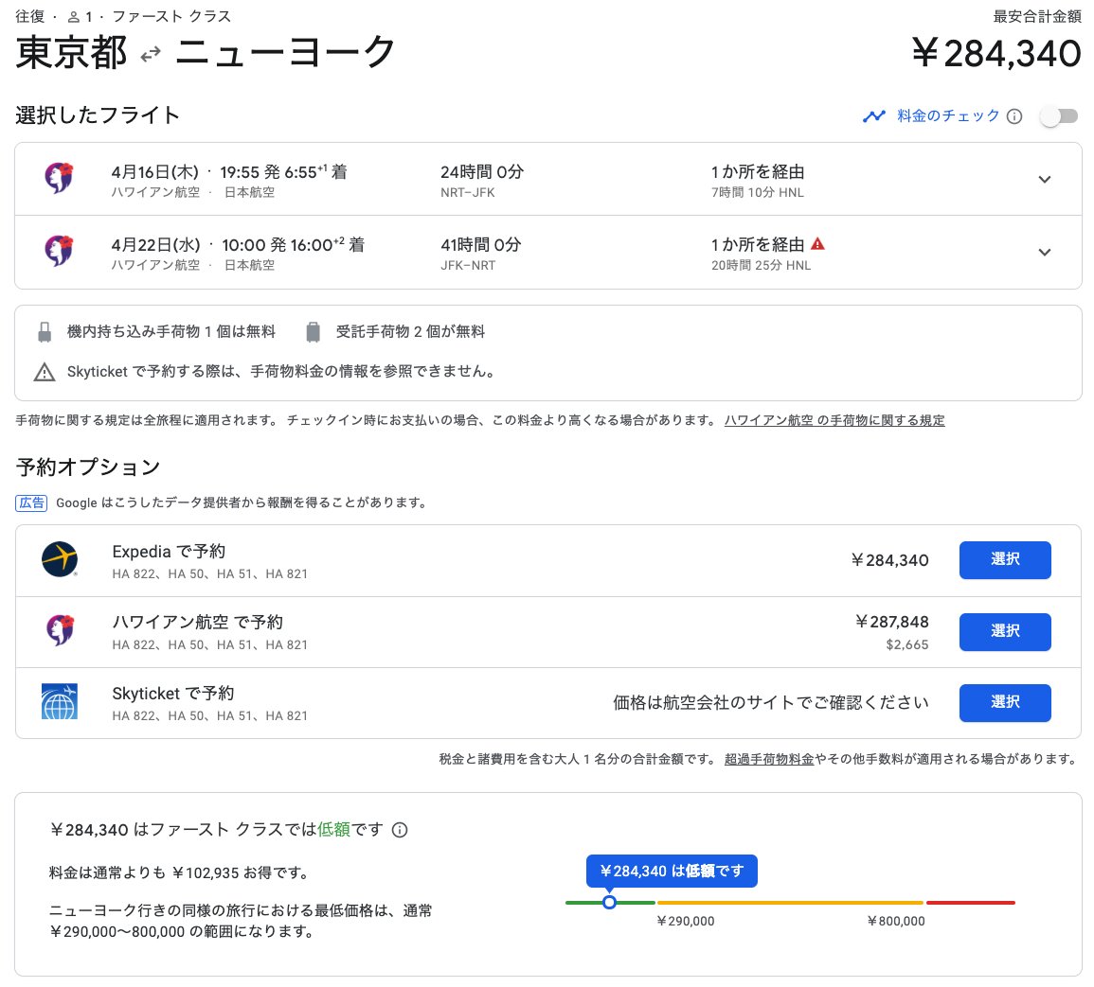Select the ハワイアン航空 booking option
The height and width of the screenshot is (987, 1094).
coord(1005,631)
